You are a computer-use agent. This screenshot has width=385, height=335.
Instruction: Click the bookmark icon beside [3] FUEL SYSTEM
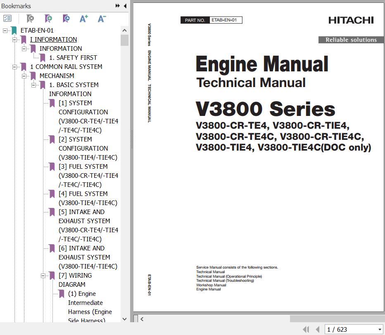tap(52, 167)
